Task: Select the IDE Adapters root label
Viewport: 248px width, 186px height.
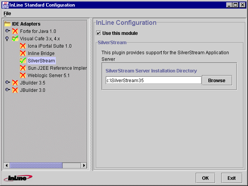Action: (x=26, y=24)
